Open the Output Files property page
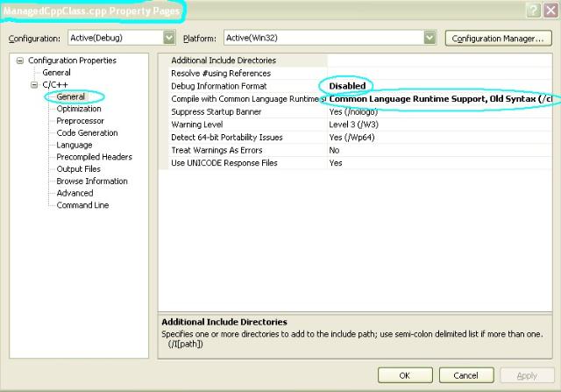Viewport: 561px width, 392px height. 78,169
